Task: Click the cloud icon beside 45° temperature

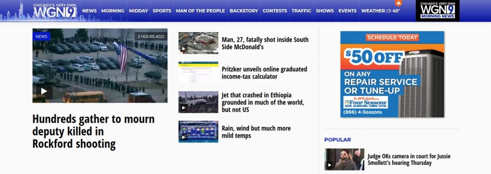Action: (x=388, y=11)
